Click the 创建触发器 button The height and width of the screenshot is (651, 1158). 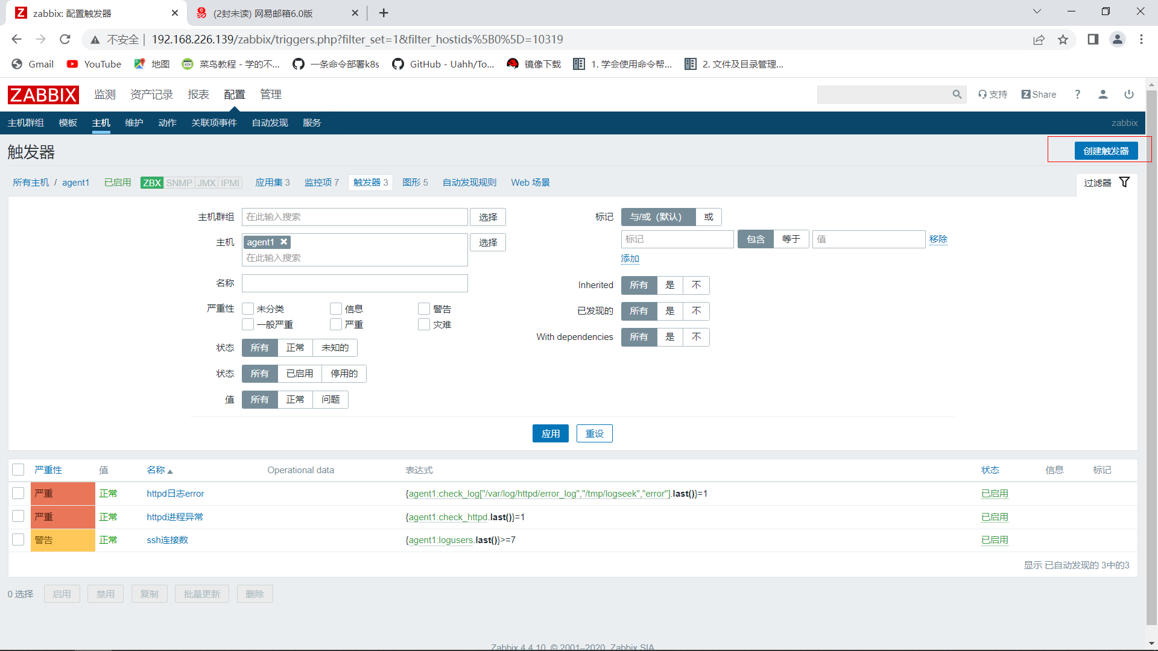[x=1106, y=151]
